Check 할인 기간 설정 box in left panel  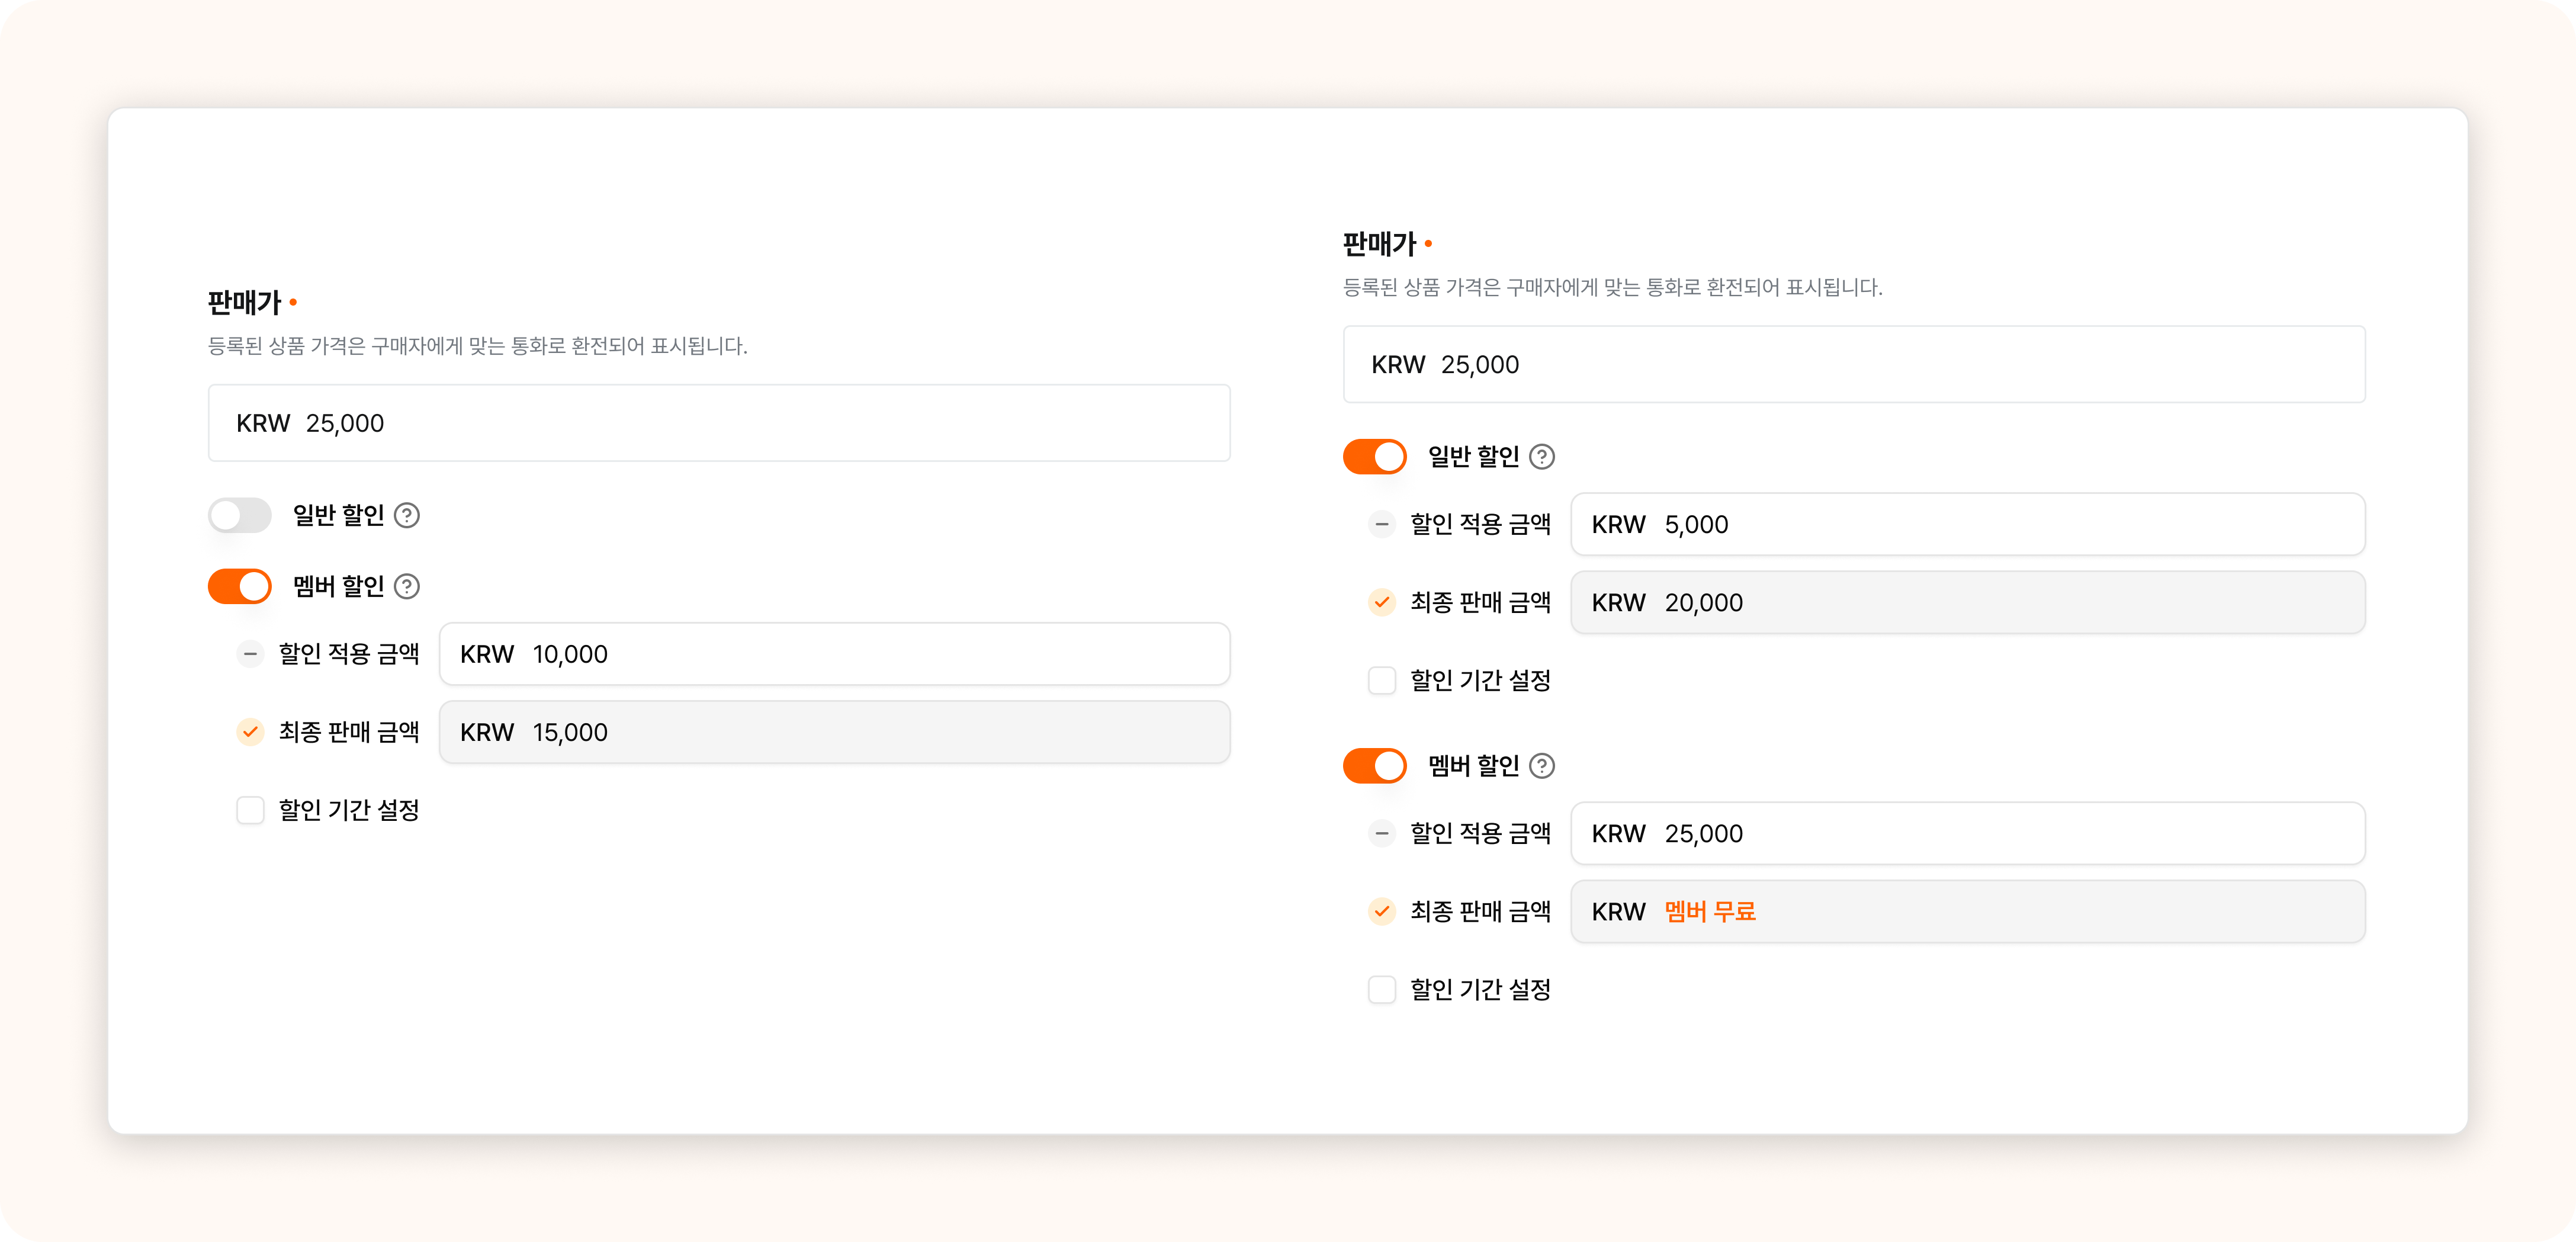(250, 810)
